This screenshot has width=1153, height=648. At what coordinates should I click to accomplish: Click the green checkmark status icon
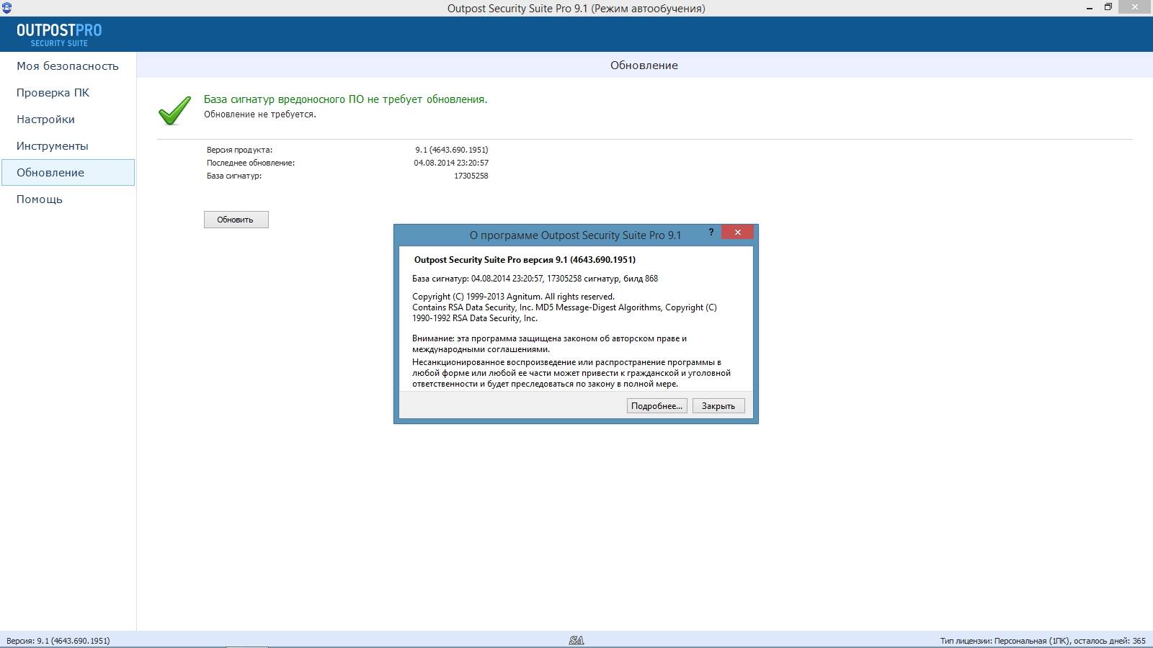(x=174, y=110)
